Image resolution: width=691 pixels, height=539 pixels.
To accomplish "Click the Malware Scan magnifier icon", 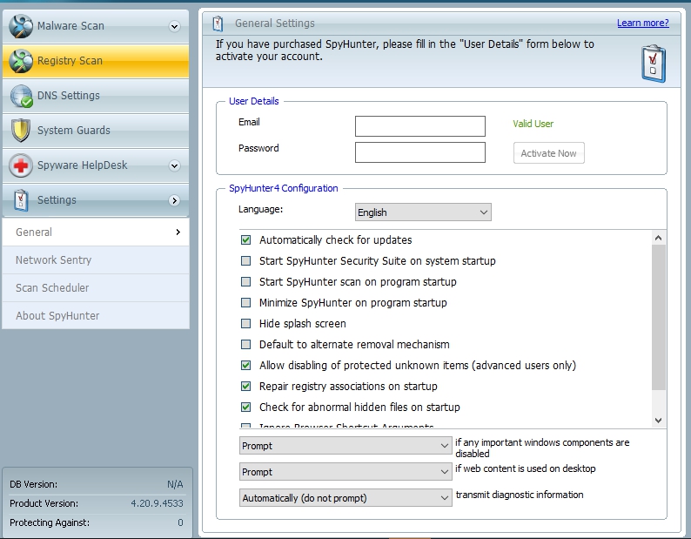I will (x=21, y=26).
